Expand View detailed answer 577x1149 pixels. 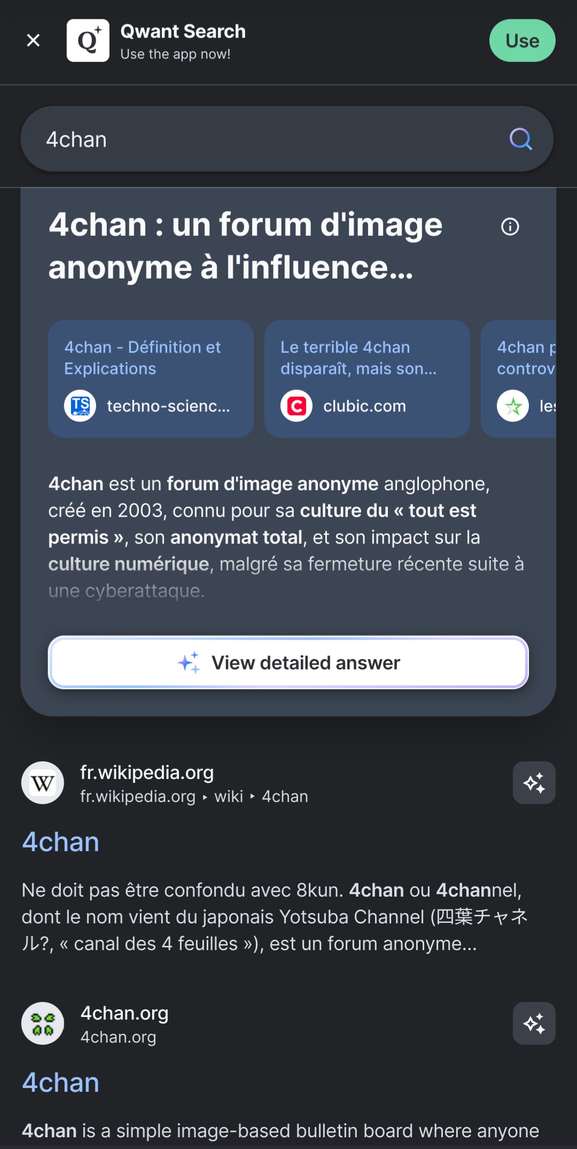click(288, 662)
